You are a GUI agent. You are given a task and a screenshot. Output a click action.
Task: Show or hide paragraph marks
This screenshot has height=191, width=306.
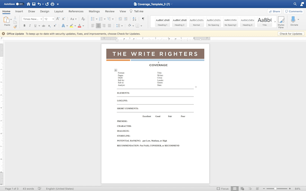tap(143, 19)
